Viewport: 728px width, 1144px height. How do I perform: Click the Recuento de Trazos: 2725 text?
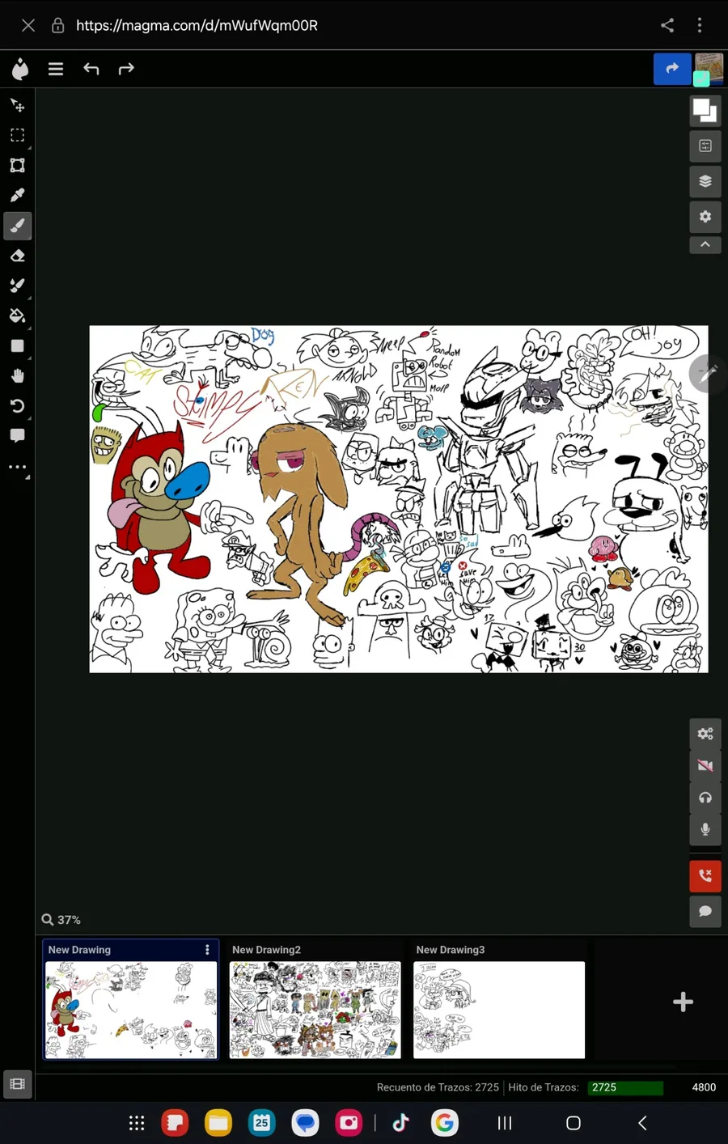(438, 1087)
